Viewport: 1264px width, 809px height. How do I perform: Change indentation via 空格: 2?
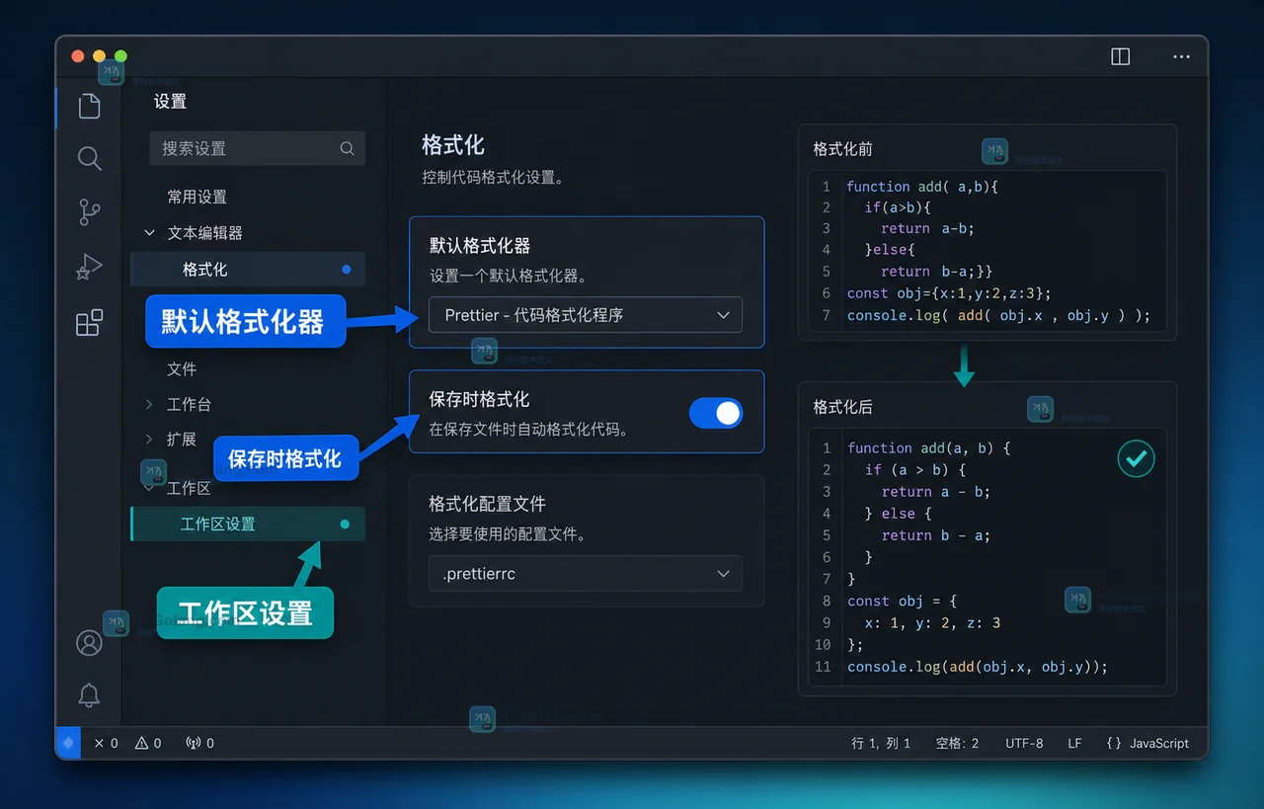957,743
